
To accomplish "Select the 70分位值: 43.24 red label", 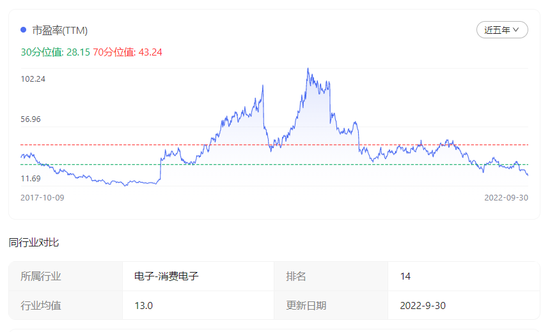I will (x=128, y=52).
